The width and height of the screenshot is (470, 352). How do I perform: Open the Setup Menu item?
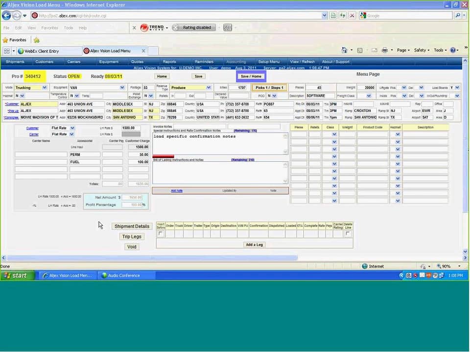pos(269,62)
